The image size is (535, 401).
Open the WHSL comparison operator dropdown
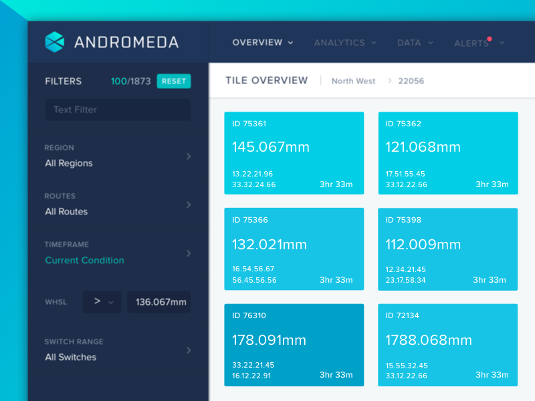pos(102,302)
